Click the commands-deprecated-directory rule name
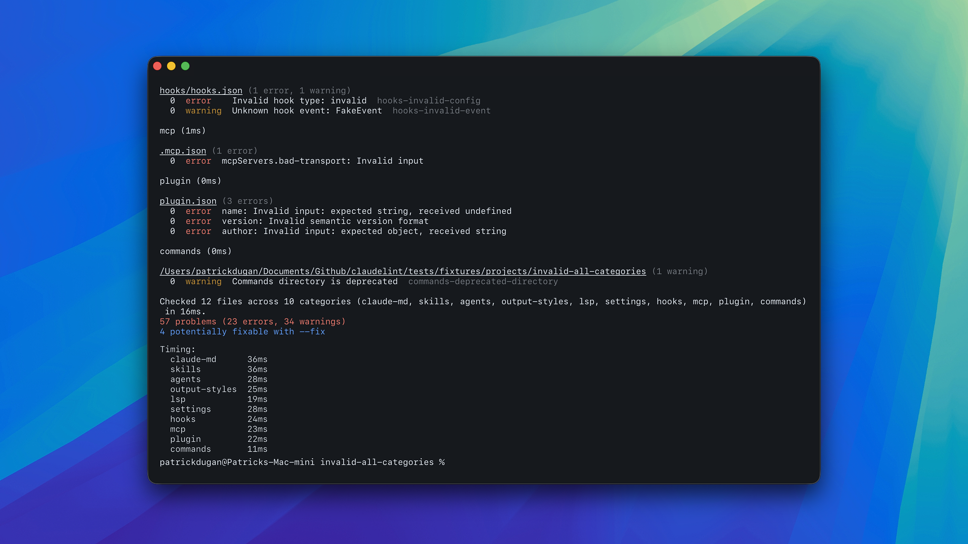968x544 pixels. click(483, 282)
